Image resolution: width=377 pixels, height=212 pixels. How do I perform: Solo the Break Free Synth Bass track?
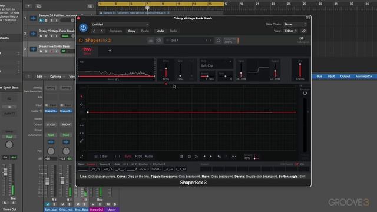click(x=46, y=51)
